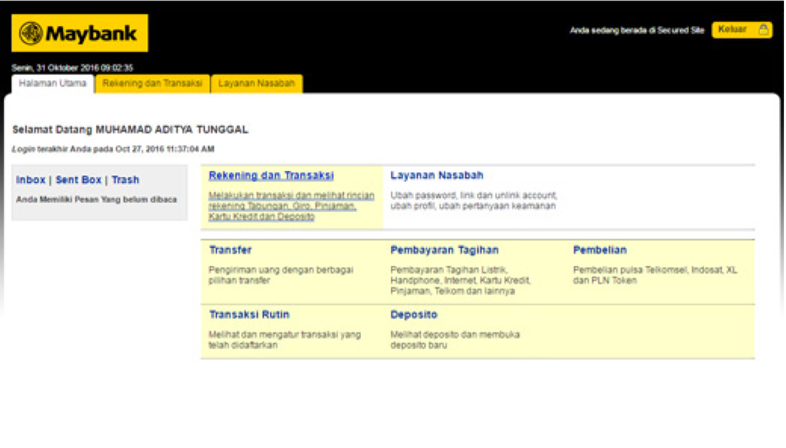The height and width of the screenshot is (448, 786).
Task: Open the Transfer menu link
Action: [x=230, y=250]
